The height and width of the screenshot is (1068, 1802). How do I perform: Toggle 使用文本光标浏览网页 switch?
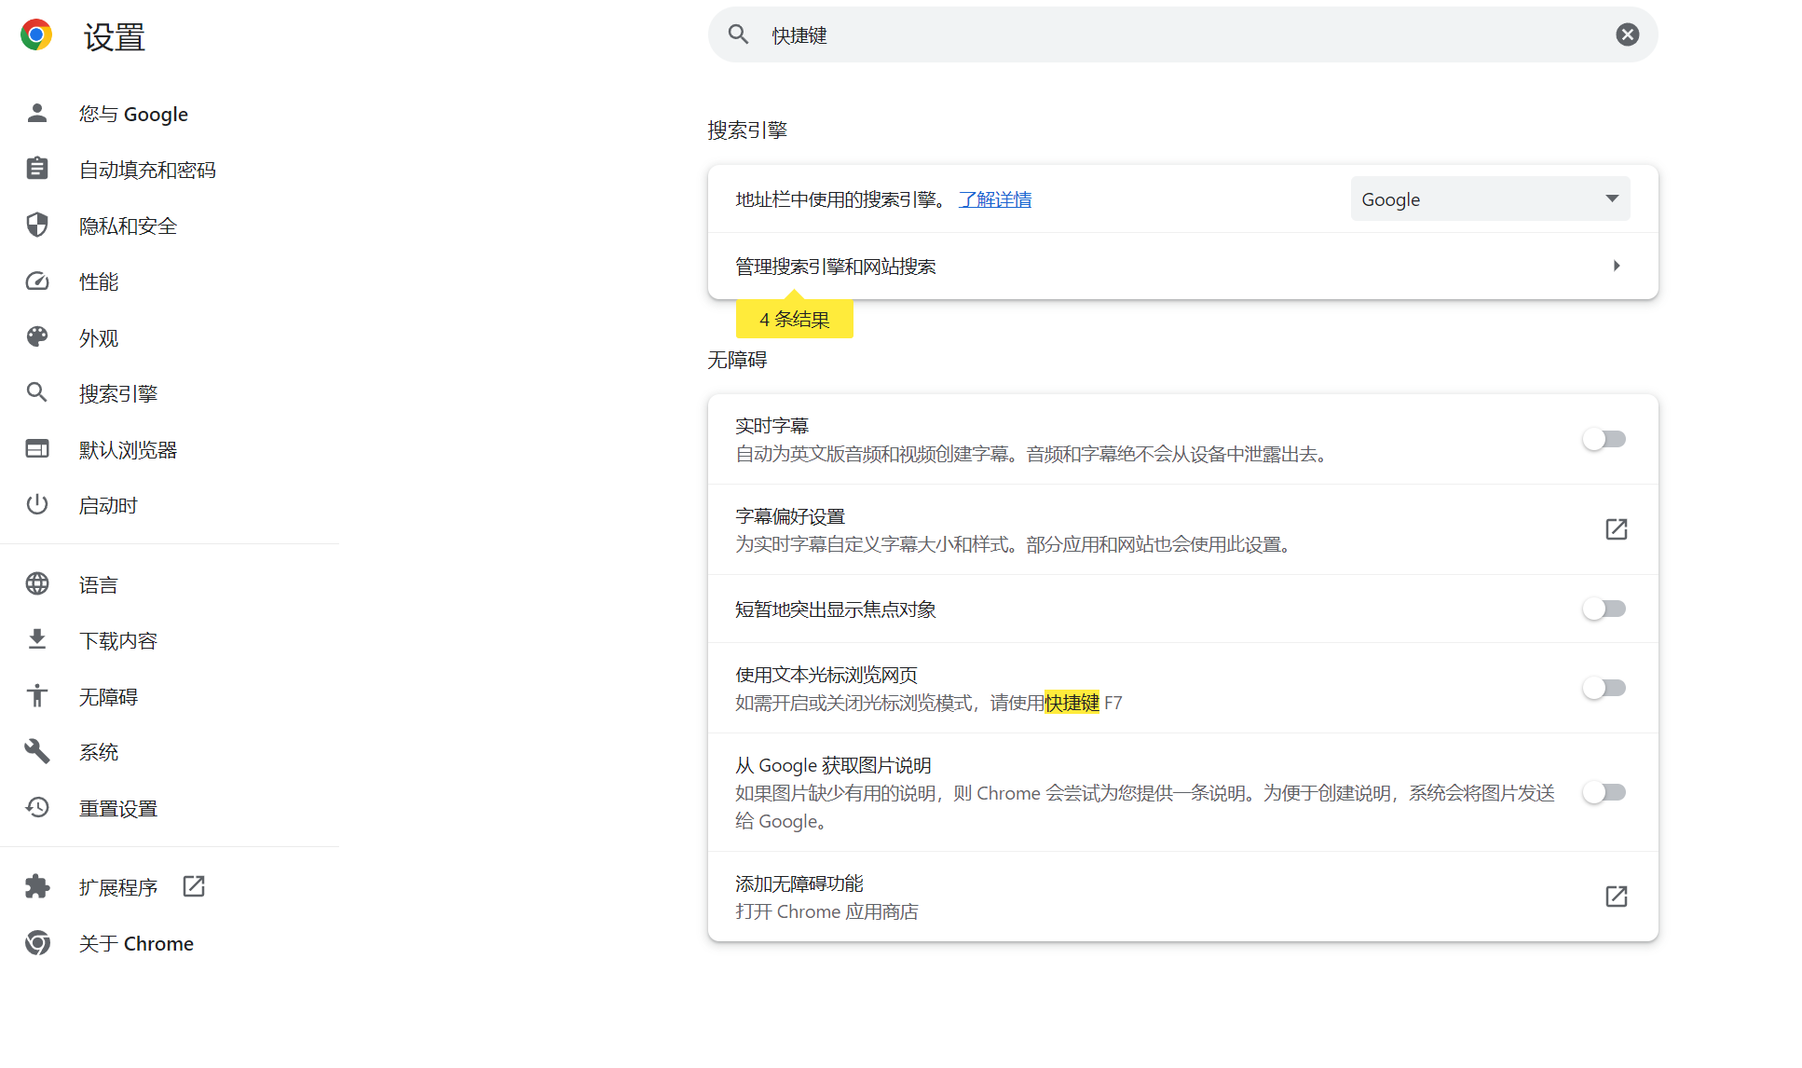tap(1604, 688)
